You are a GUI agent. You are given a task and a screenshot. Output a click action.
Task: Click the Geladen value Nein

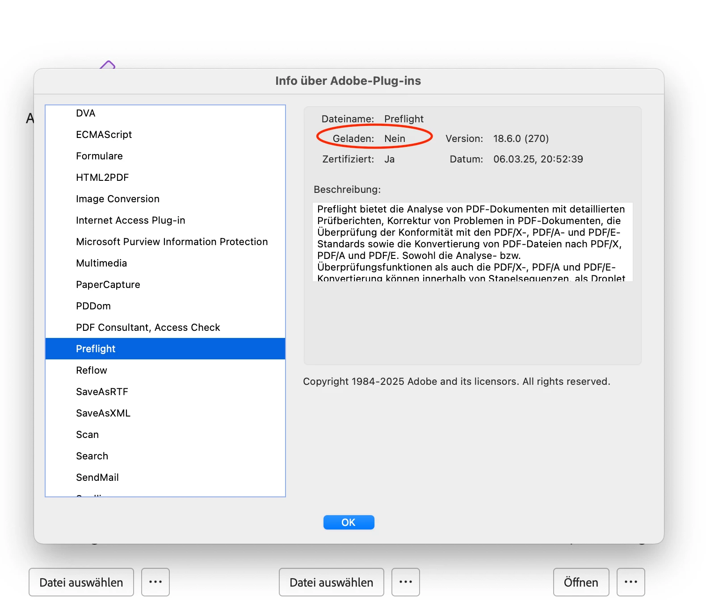coord(395,138)
